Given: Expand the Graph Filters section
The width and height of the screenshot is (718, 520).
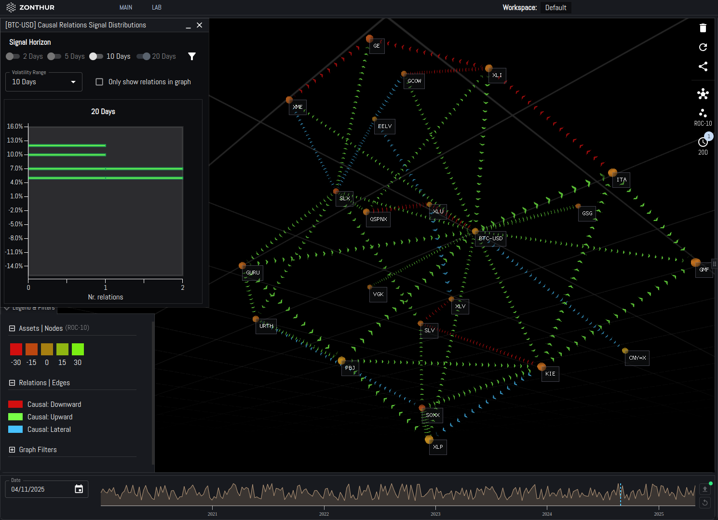Looking at the screenshot, I should tap(12, 450).
